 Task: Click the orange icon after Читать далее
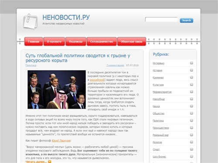point(50,161)
